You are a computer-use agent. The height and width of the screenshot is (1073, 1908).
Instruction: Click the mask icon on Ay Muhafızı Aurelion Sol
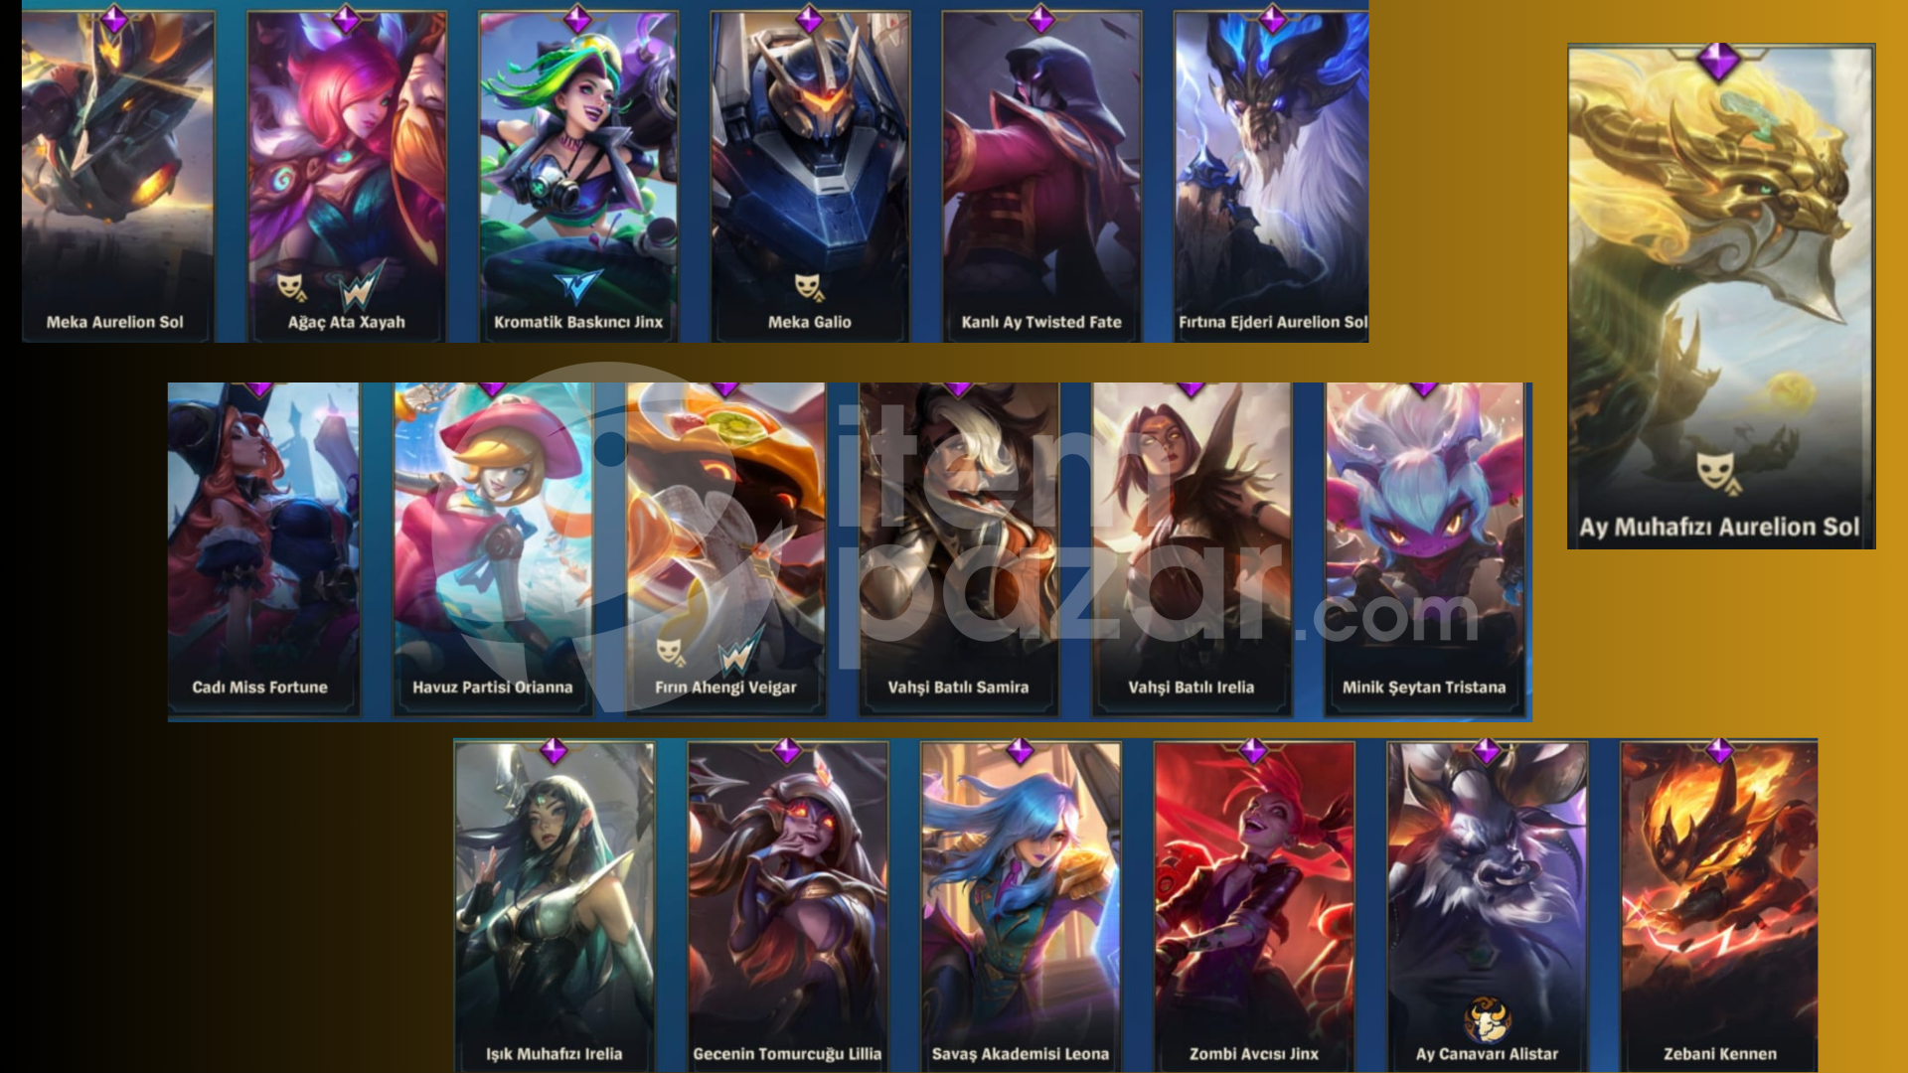(1718, 471)
